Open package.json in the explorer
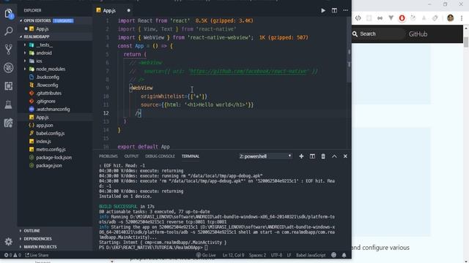Image resolution: width=469 pixels, height=263 pixels. [x=55, y=166]
